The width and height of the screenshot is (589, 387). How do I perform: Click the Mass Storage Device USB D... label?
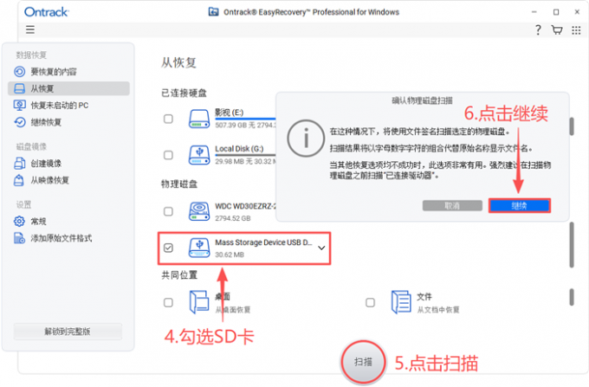263,242
